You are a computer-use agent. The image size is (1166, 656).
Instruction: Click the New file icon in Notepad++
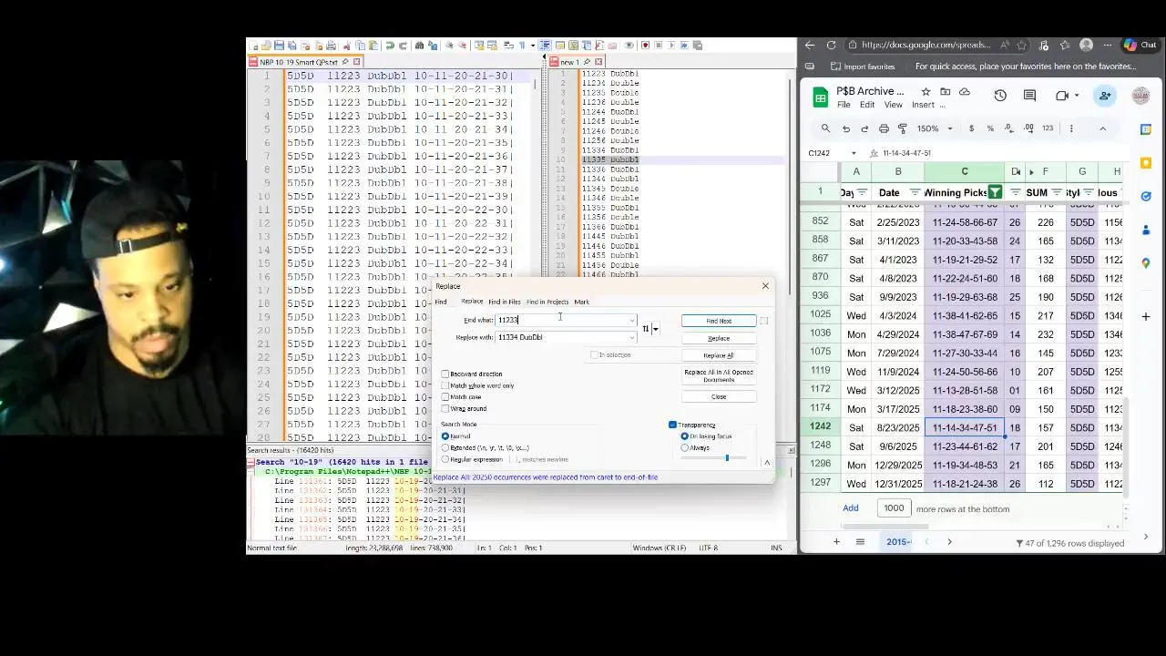point(253,46)
